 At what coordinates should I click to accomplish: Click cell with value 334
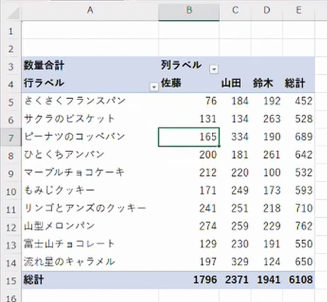click(235, 137)
